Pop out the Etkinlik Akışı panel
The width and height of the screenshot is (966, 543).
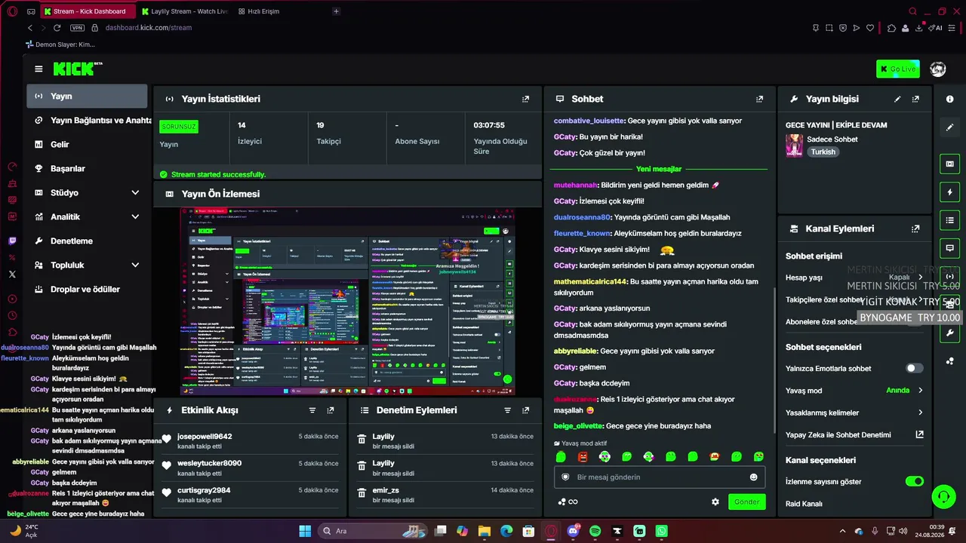pyautogui.click(x=331, y=410)
